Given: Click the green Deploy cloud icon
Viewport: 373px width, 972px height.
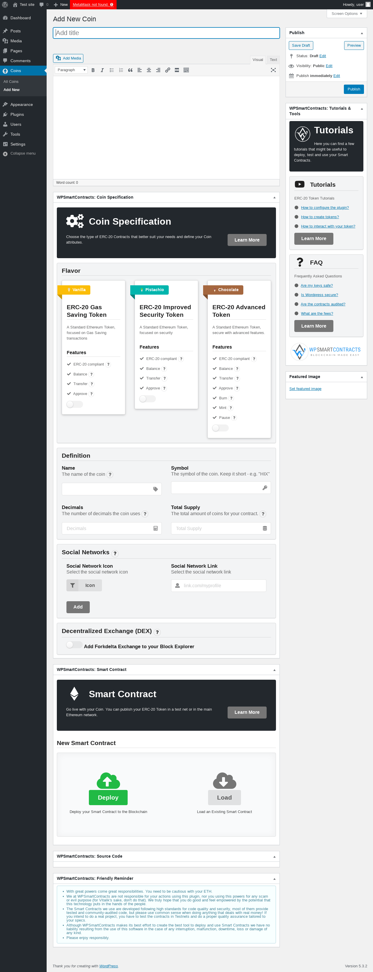Looking at the screenshot, I should [x=108, y=780].
